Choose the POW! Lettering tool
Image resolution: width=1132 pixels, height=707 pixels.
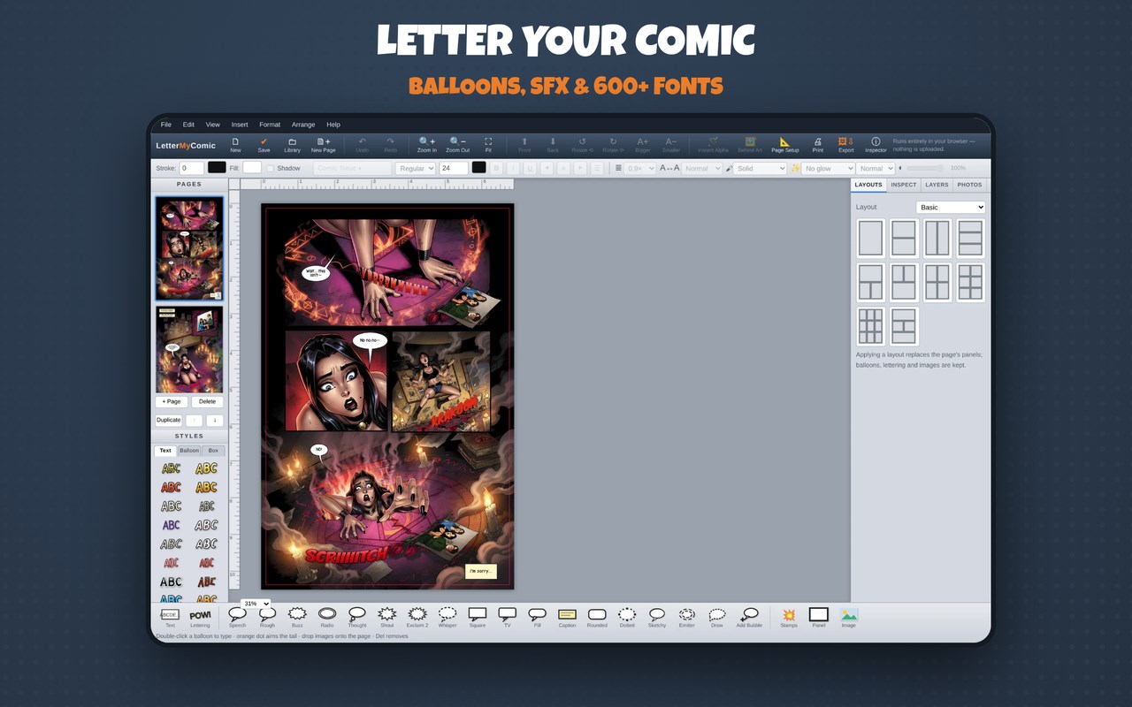[201, 618]
